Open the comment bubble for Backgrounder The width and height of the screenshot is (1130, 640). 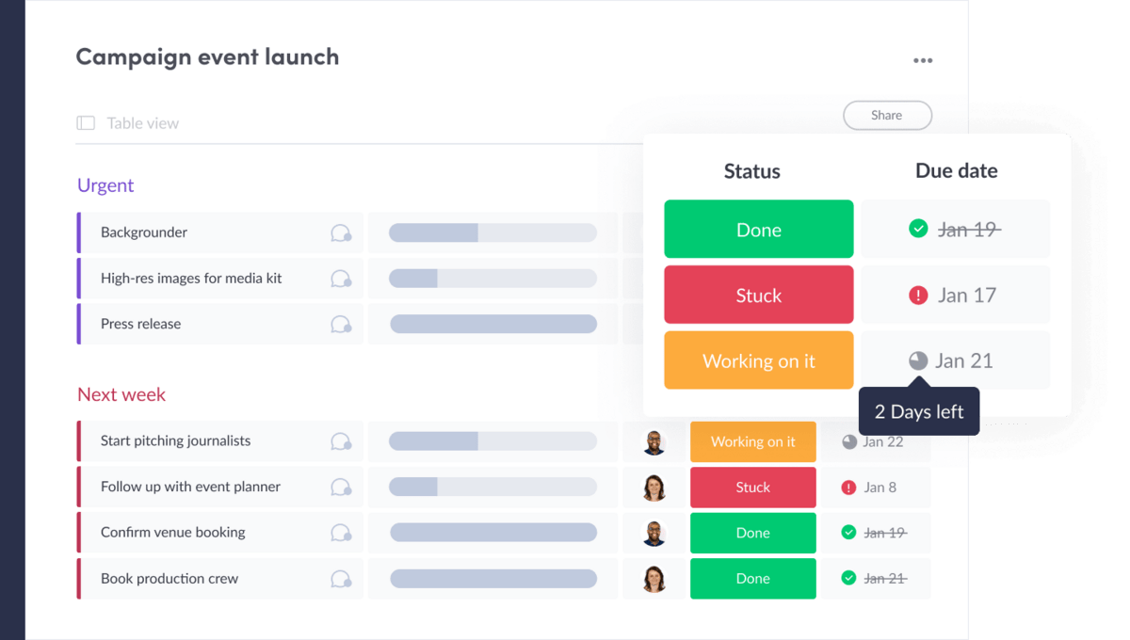[x=341, y=233]
